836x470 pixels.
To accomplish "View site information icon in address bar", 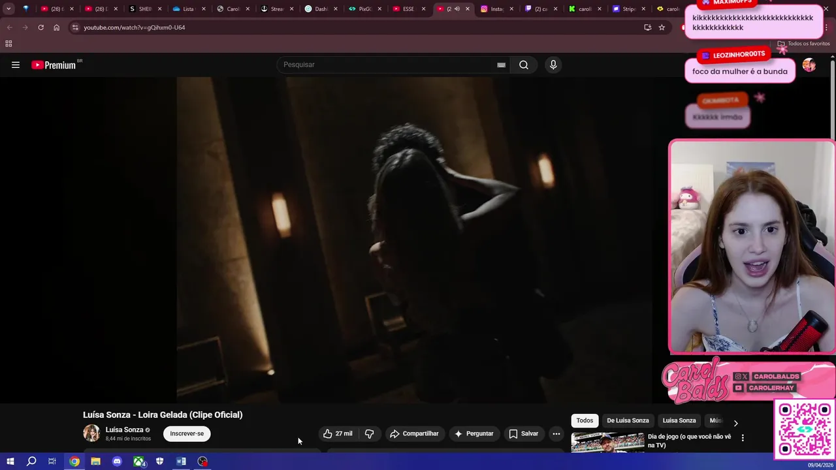I will tap(75, 27).
